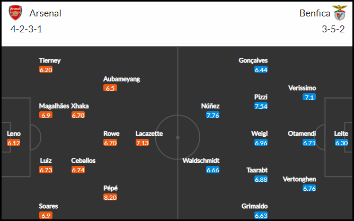Select Pépé's 8.20 rating badge
Viewport: 354px width, 221px height.
(110, 197)
